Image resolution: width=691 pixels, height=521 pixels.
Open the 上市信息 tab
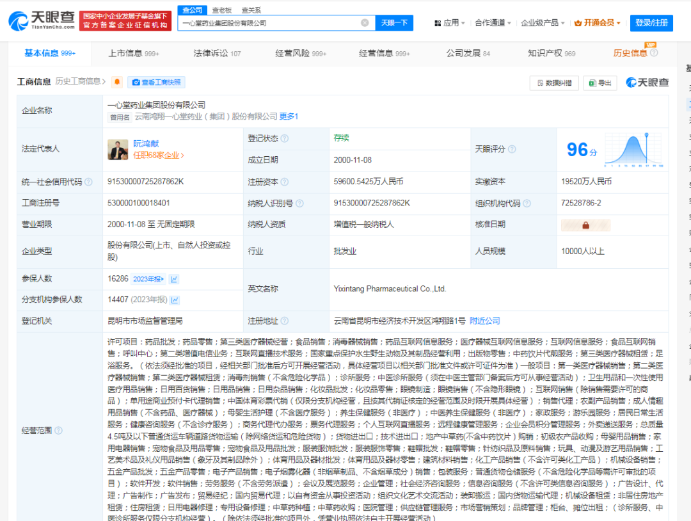tap(134, 53)
